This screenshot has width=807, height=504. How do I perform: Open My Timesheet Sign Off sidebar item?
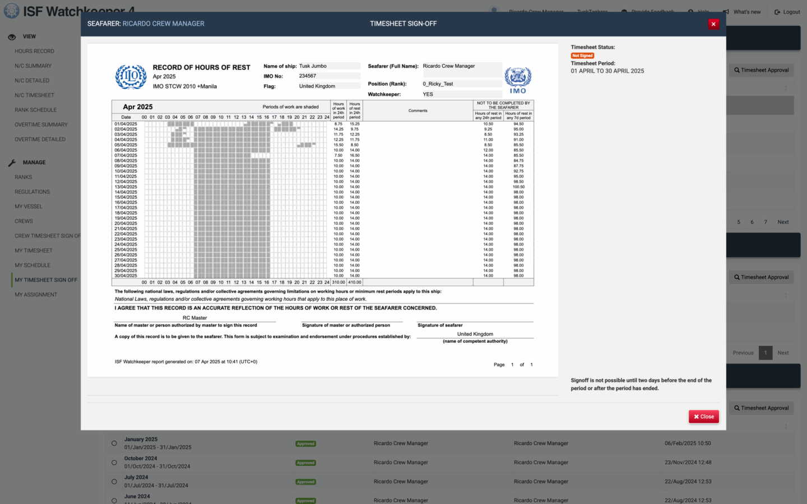point(46,280)
